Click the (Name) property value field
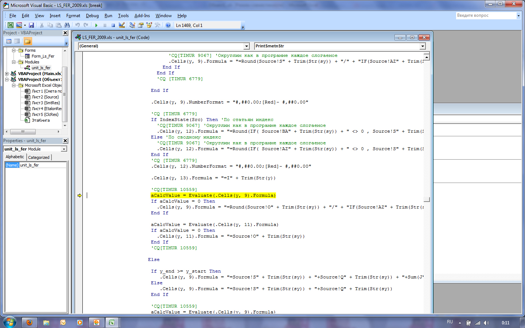 (43, 165)
